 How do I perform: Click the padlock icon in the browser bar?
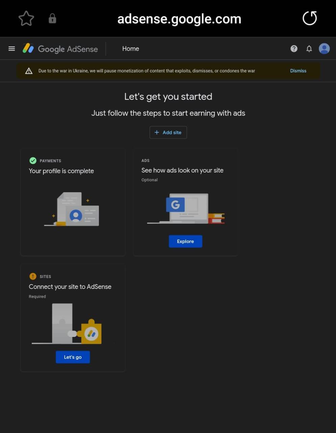coord(52,18)
